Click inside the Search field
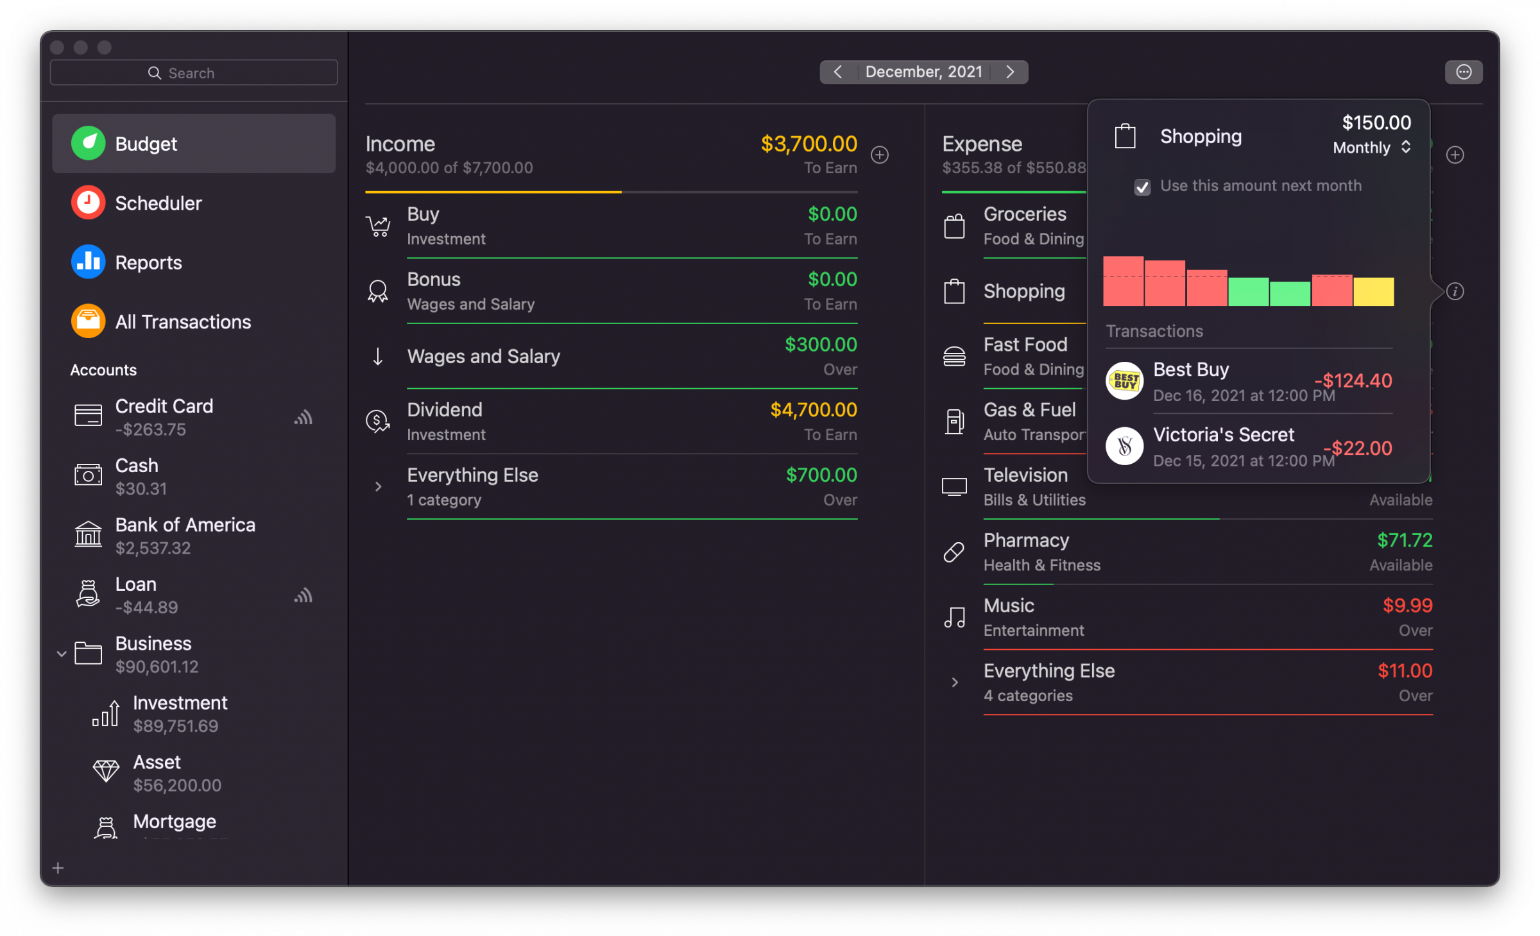Image resolution: width=1540 pixels, height=936 pixels. 193,72
